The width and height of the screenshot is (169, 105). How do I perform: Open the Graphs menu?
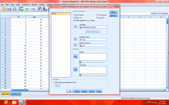pos(42,4)
